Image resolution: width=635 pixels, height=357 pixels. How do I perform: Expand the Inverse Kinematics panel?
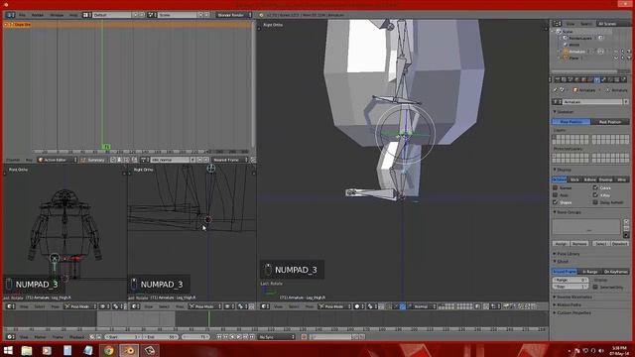click(x=574, y=297)
